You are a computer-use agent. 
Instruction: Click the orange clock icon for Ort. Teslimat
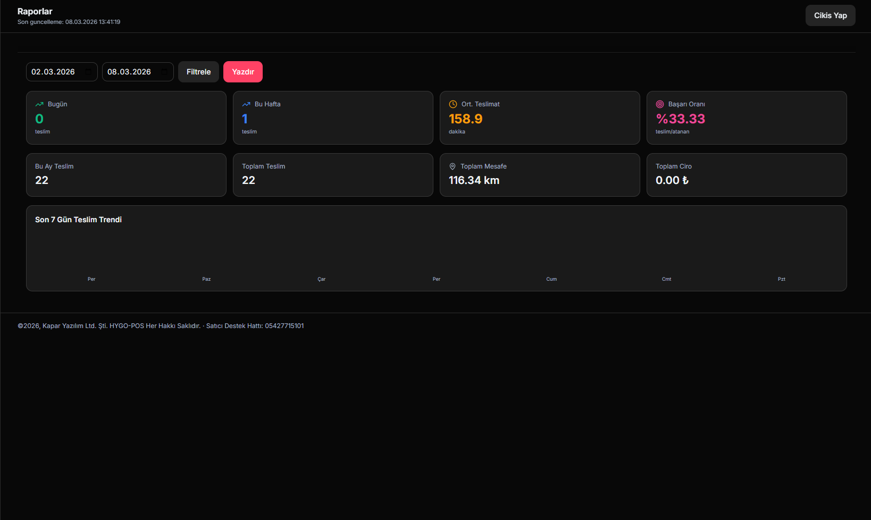coord(453,104)
